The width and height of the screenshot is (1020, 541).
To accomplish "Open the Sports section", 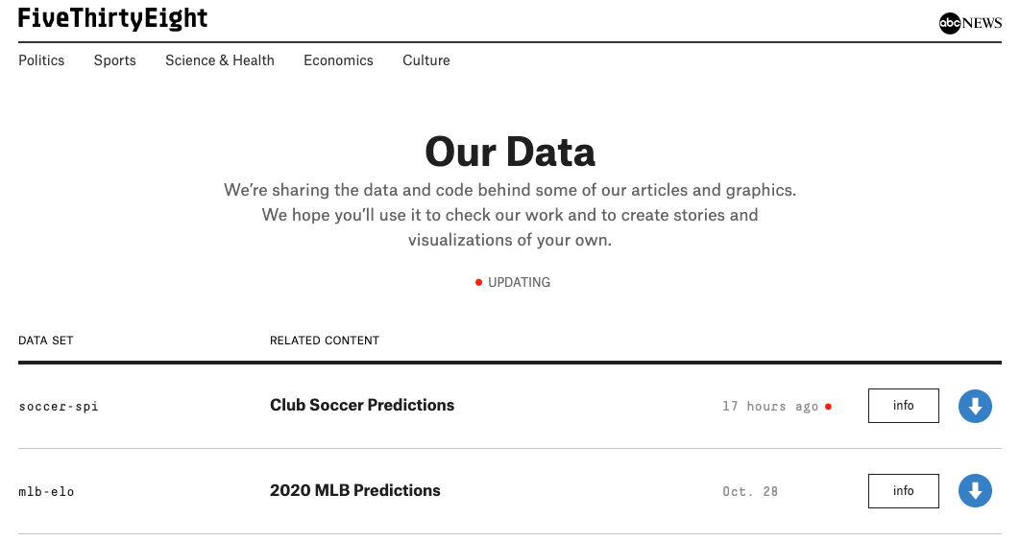I will tap(115, 60).
